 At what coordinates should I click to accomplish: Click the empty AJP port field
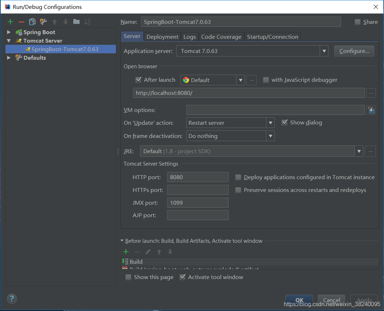pos(198,215)
